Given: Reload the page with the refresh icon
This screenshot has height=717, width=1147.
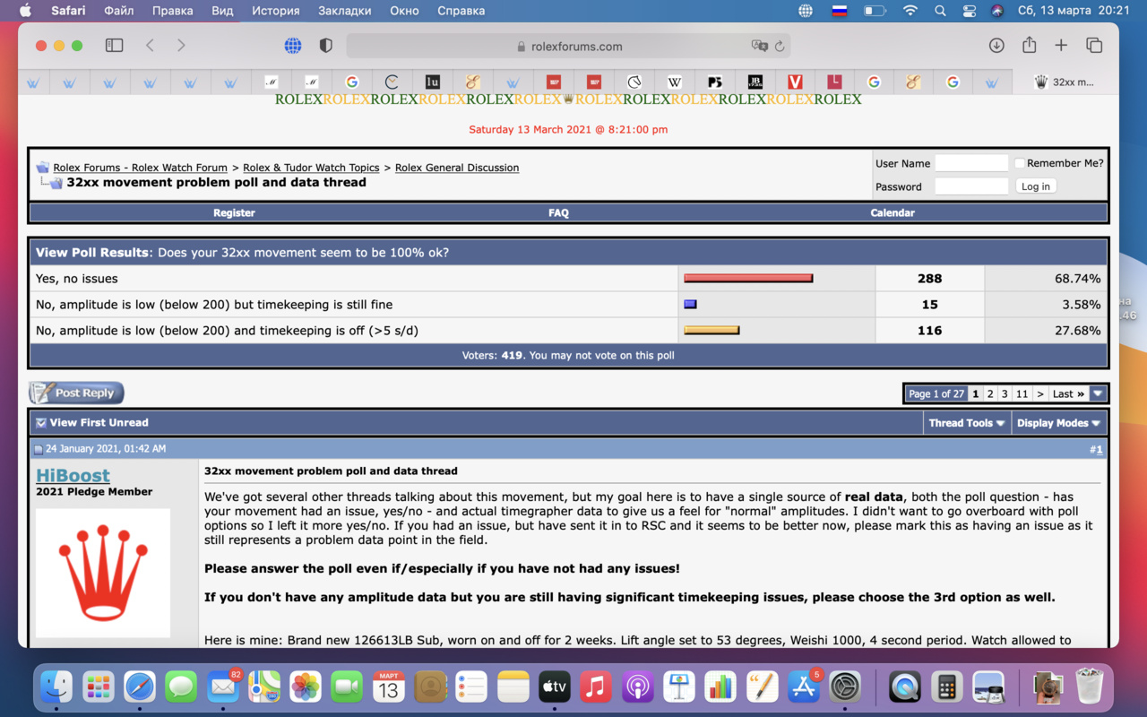Looking at the screenshot, I should pos(780,47).
